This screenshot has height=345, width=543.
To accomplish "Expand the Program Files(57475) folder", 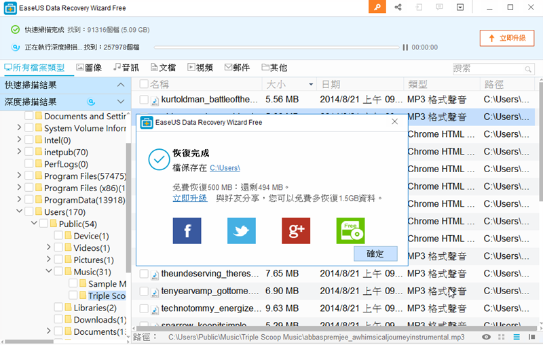I will coord(20,176).
